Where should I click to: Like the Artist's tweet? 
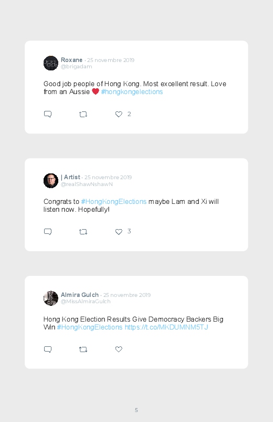(x=119, y=231)
